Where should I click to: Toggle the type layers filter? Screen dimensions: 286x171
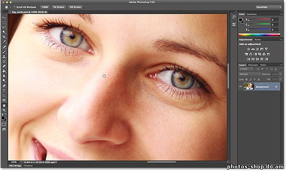coord(267,69)
